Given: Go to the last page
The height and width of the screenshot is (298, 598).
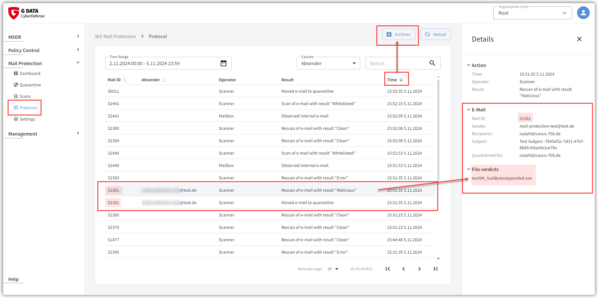Looking at the screenshot, I should tap(435, 269).
